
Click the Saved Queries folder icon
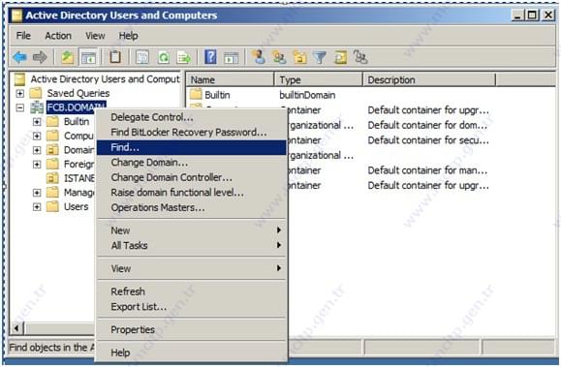[36, 93]
